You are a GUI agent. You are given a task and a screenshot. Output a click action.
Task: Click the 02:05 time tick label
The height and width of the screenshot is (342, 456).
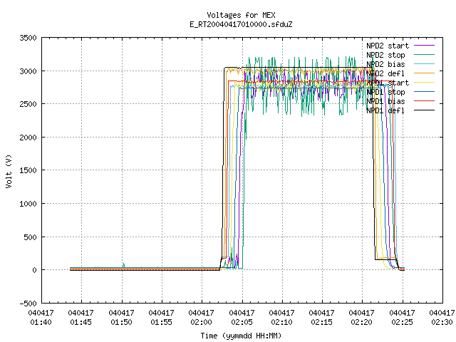point(242,322)
